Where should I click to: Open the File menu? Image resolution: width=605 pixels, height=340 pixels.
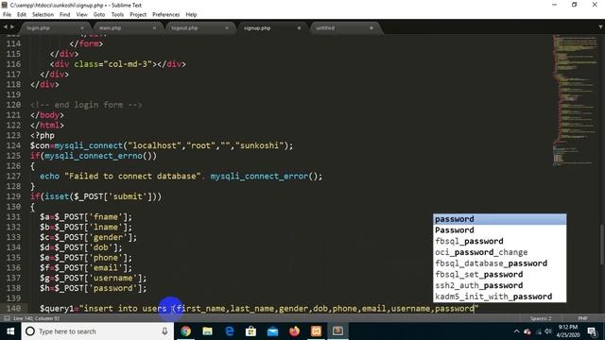[7, 15]
